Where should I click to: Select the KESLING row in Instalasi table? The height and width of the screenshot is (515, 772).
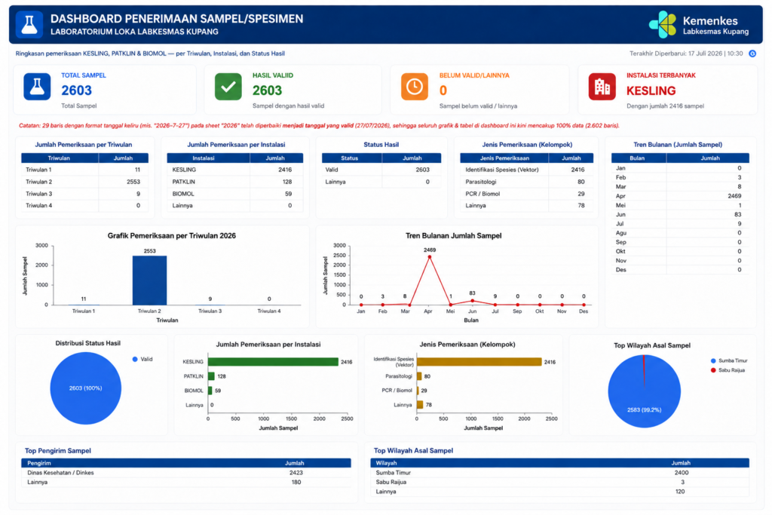[x=235, y=170]
